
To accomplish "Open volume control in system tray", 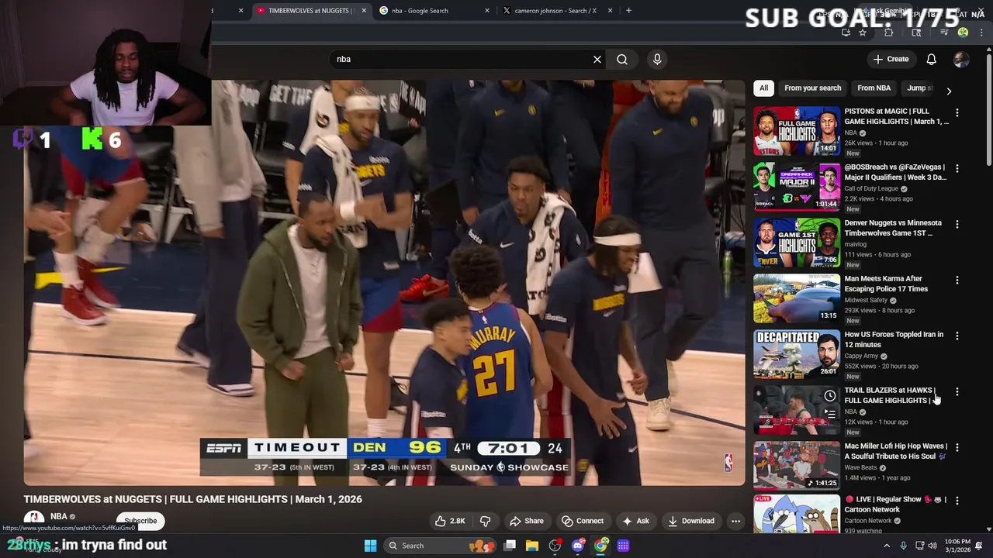I will (x=932, y=546).
